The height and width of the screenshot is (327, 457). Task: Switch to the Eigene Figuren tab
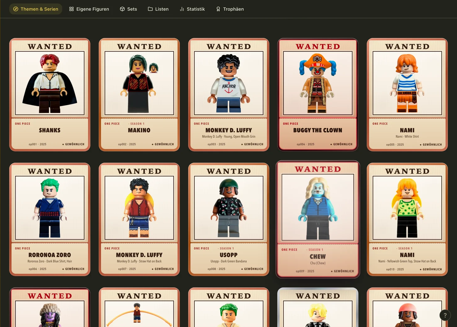(89, 9)
